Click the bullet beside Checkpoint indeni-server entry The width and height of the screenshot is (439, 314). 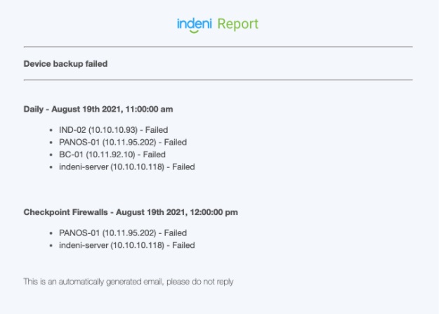tap(52, 245)
